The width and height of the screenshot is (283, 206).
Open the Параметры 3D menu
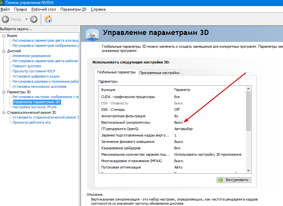pyautogui.click(x=73, y=9)
